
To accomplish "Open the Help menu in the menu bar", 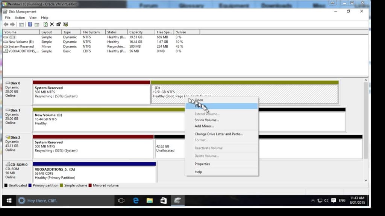I will click(45, 18).
